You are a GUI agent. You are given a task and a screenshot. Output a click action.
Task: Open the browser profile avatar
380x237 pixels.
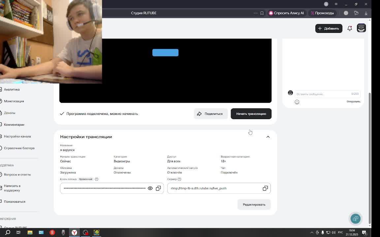click(326, 4)
